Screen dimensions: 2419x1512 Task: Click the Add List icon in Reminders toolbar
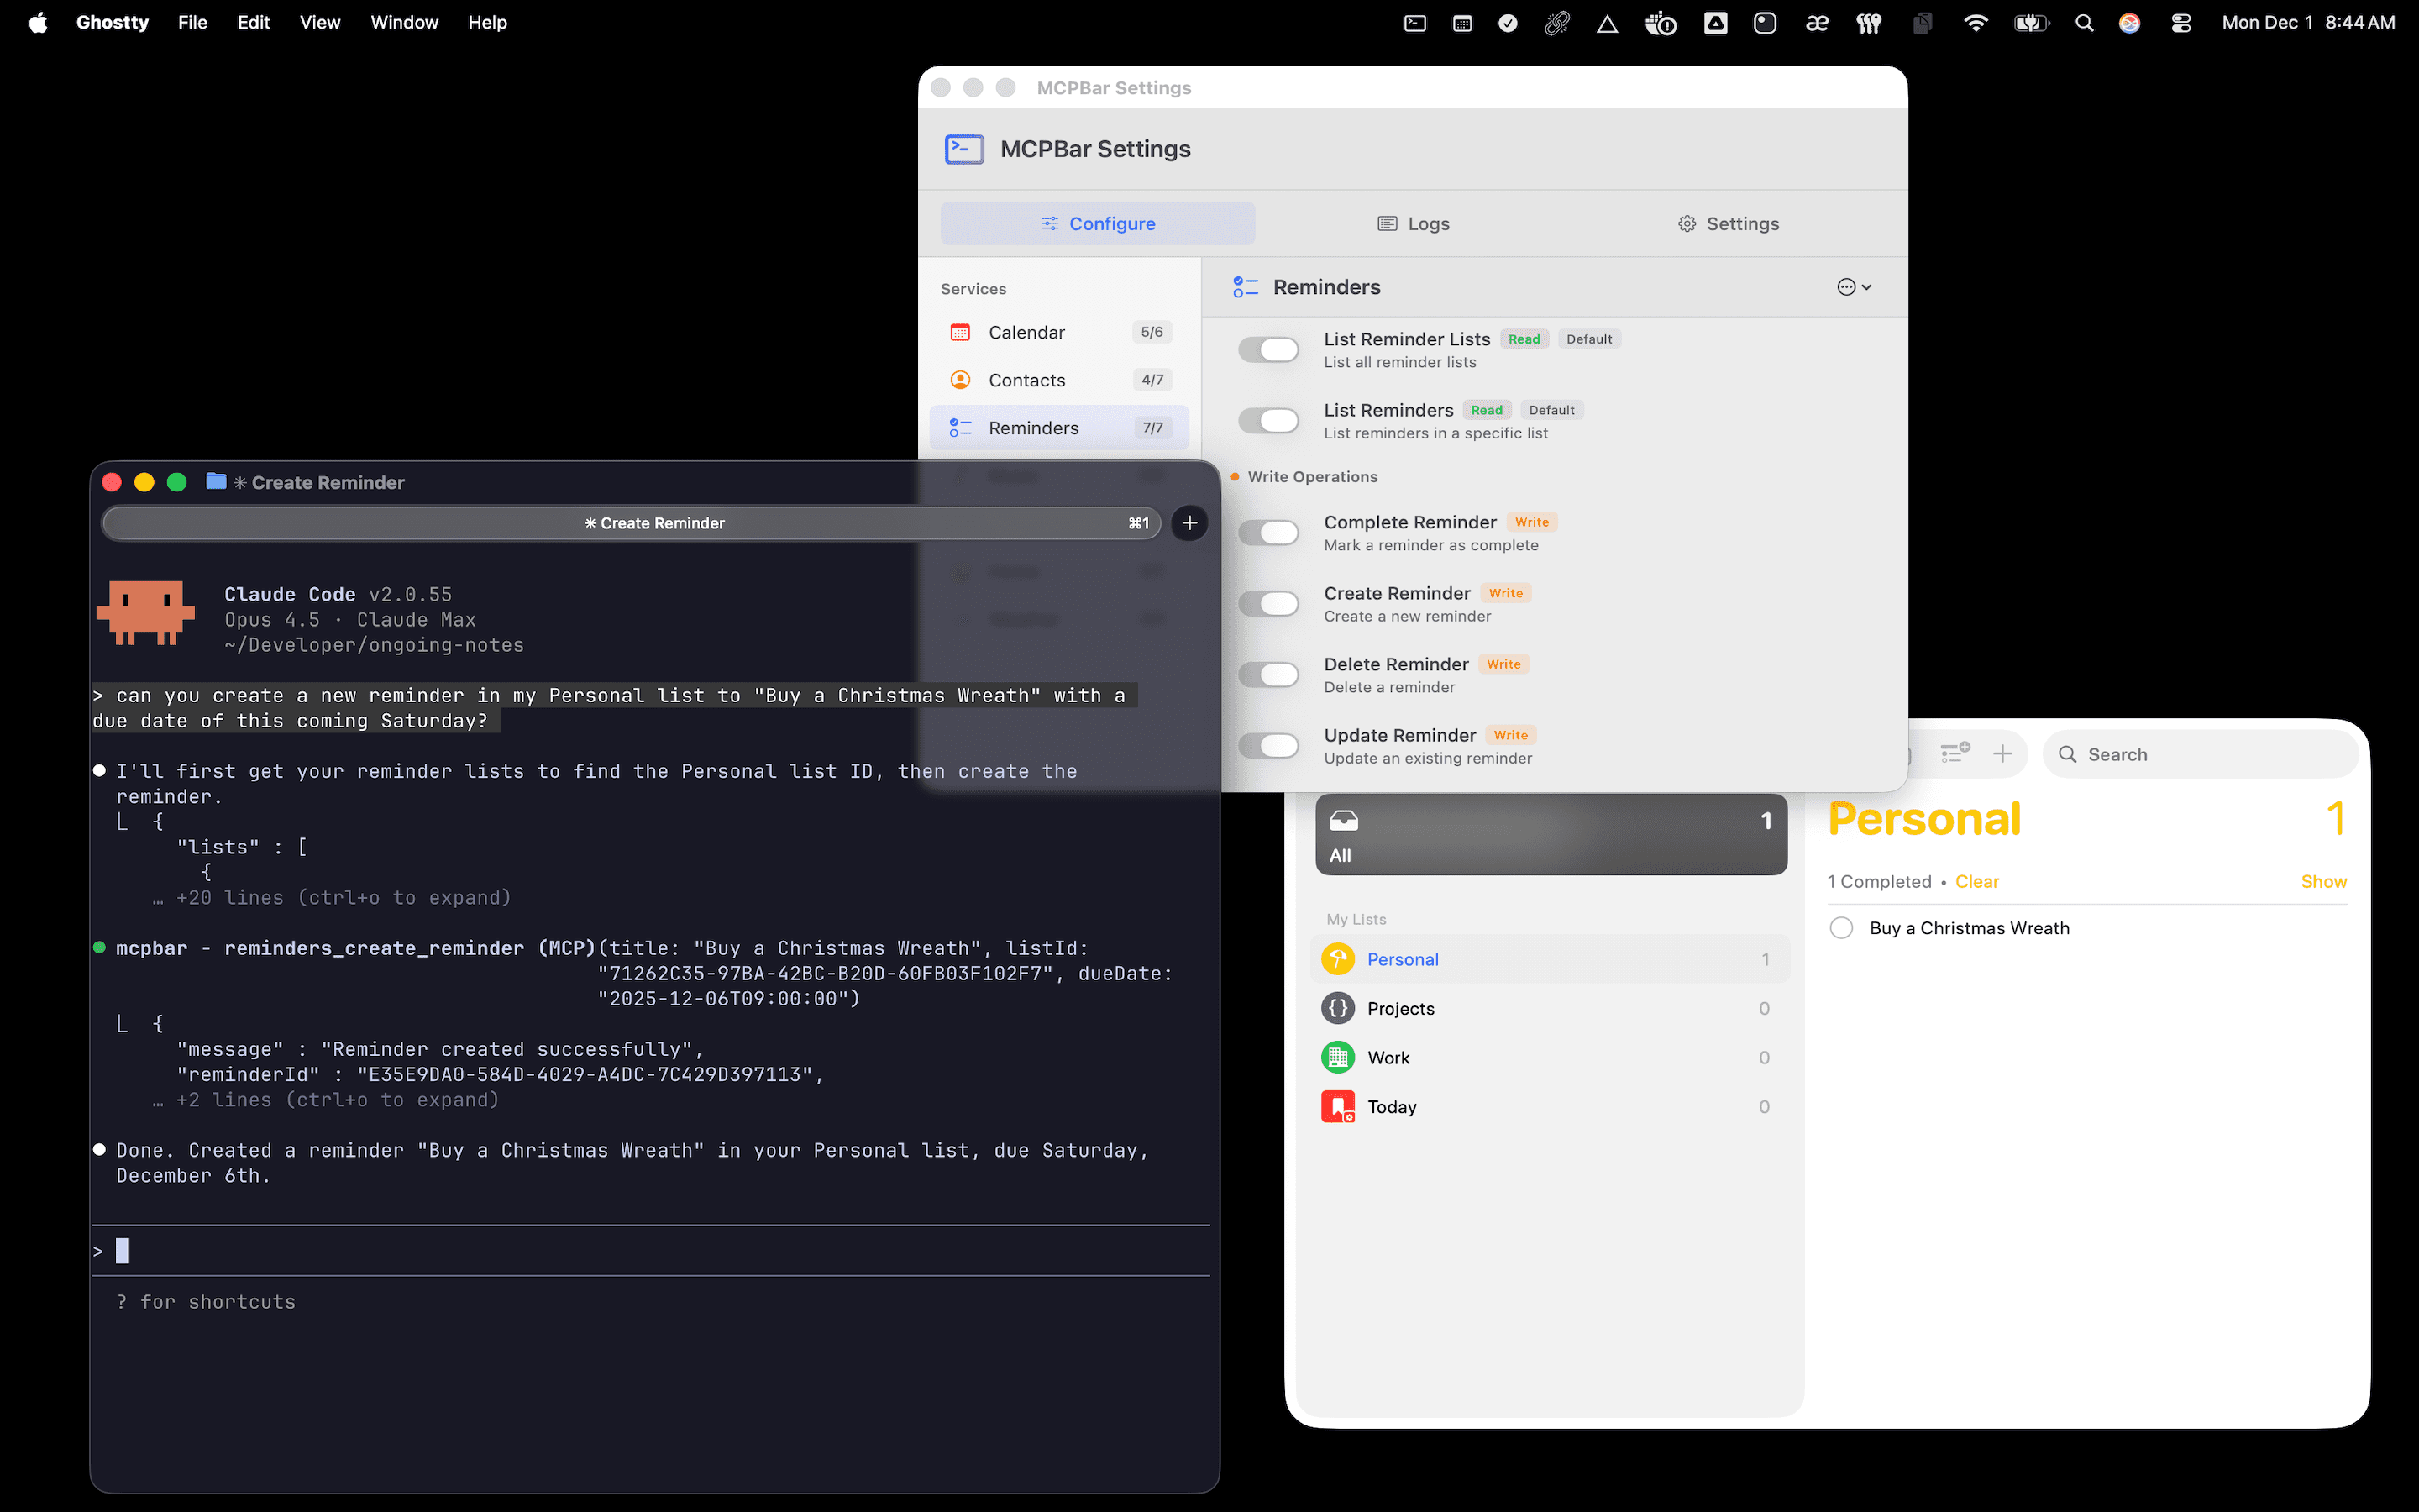coord(1955,753)
